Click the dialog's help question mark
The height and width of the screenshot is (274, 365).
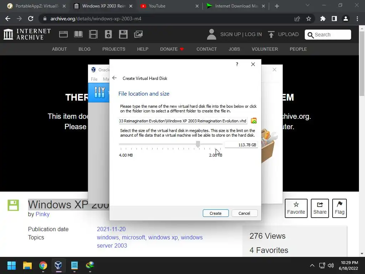237,64
